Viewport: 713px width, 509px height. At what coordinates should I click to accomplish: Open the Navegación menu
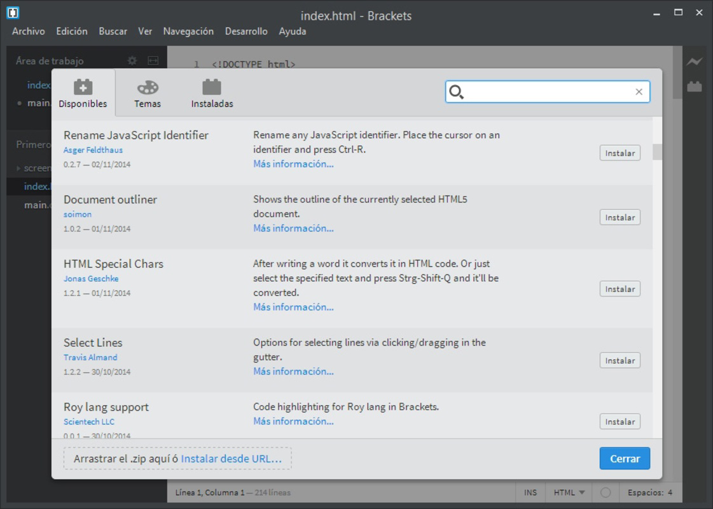(x=188, y=31)
